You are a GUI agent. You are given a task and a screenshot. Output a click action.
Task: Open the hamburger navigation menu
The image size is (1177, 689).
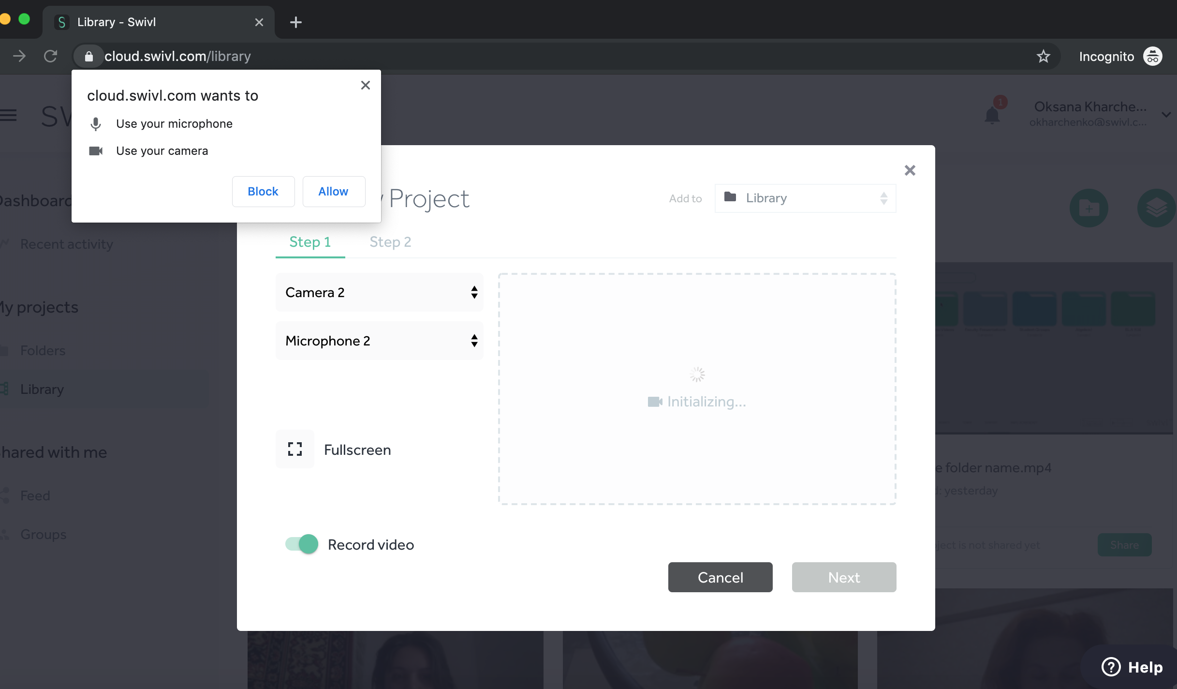9,115
